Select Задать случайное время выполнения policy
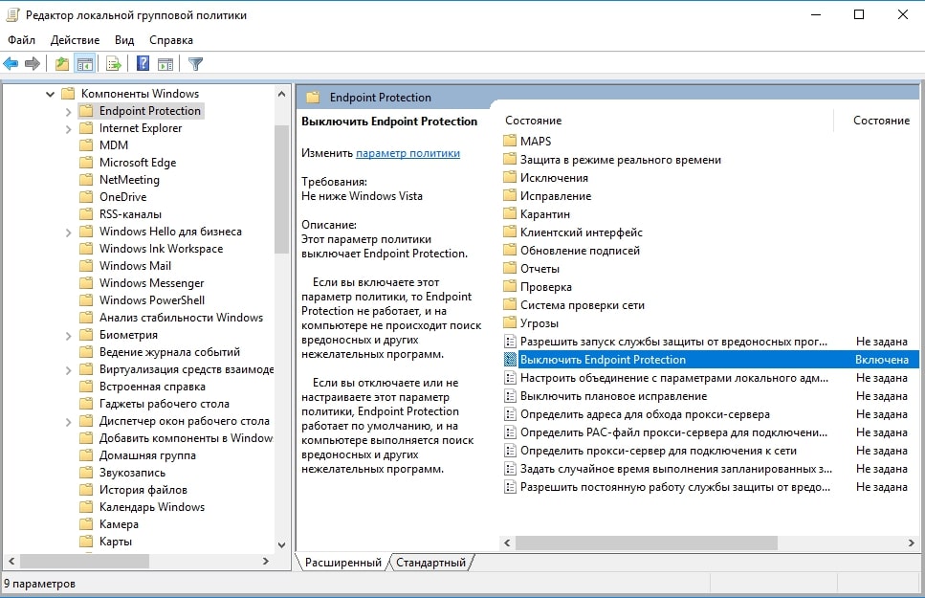This screenshot has height=598, width=925. coord(676,469)
